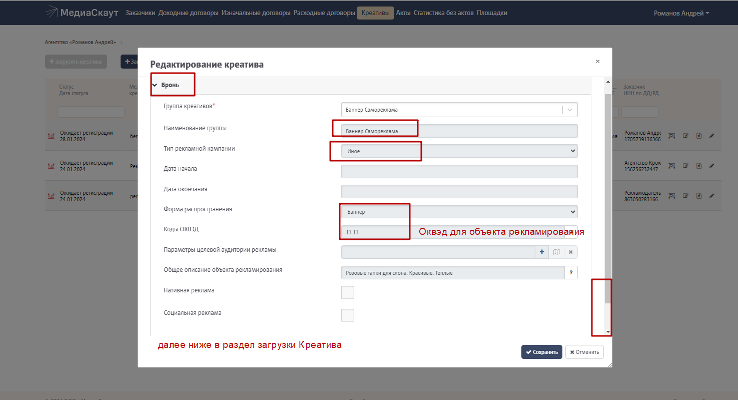Image resolution: width=738 pixels, height=400 pixels.
Task: Click plus icon for target audience parameters
Action: [x=542, y=252]
